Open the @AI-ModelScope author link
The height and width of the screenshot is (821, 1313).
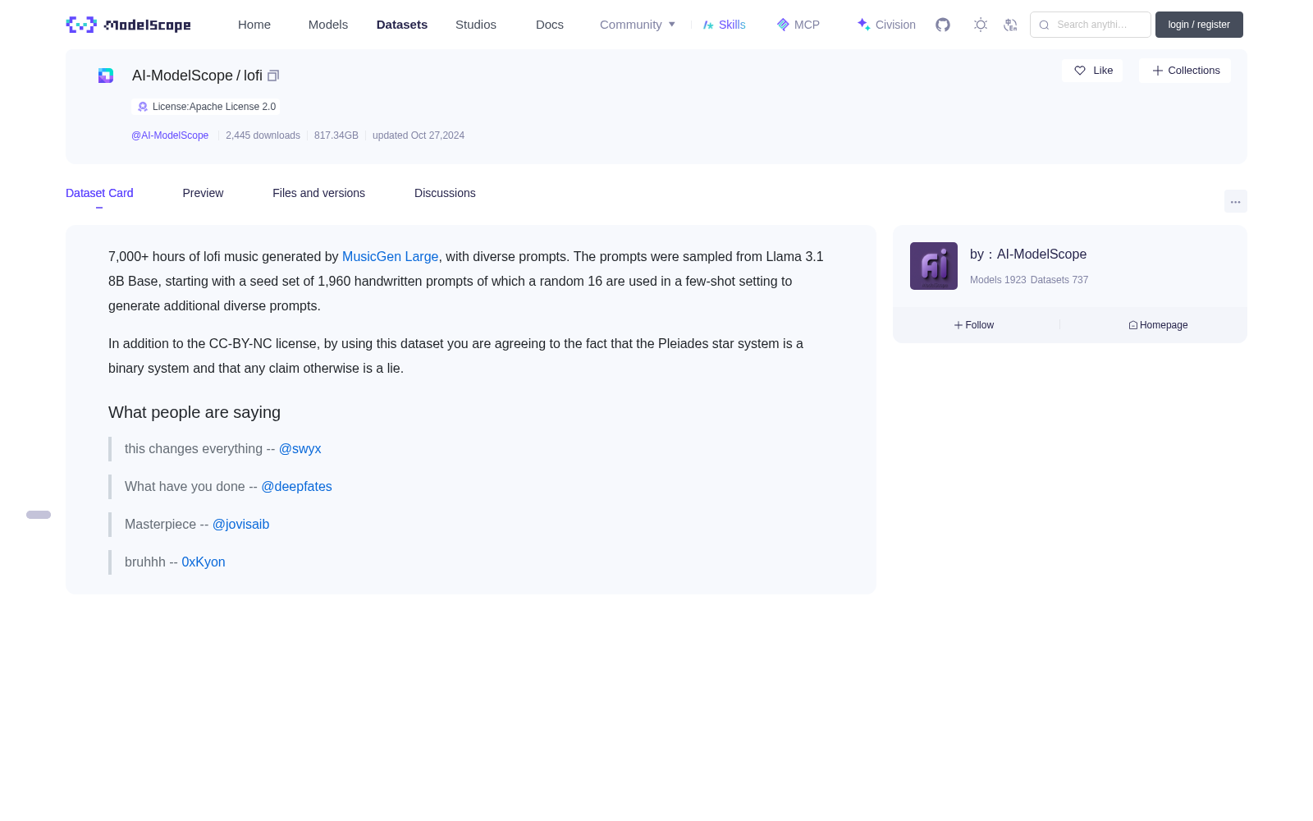(170, 135)
